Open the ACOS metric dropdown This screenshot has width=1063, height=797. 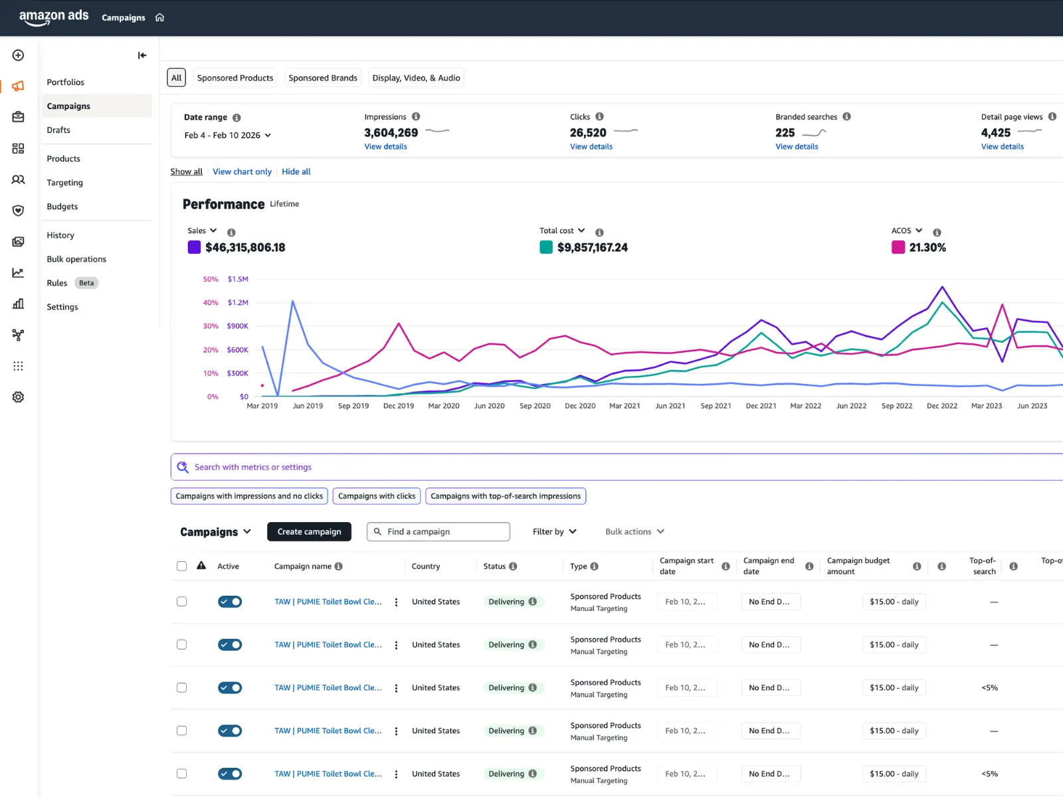tap(907, 231)
